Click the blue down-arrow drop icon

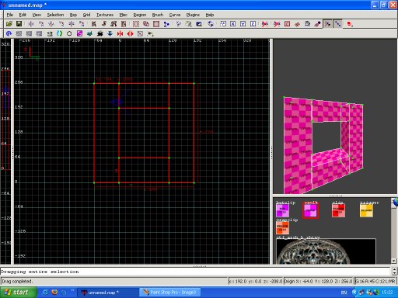(110, 33)
